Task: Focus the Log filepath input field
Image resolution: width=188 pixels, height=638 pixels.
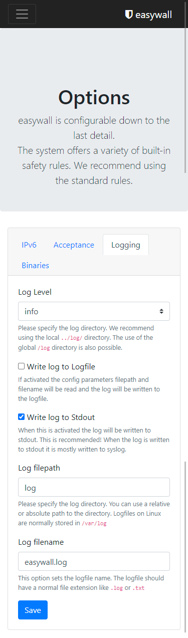Action: [94, 487]
